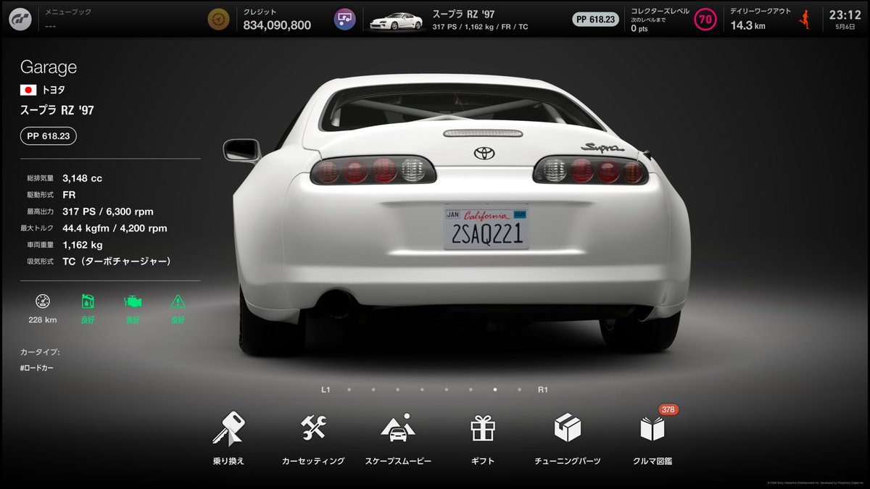The image size is (870, 489).
Task: Click the white Supra thumbnail in top bar
Action: click(x=396, y=22)
